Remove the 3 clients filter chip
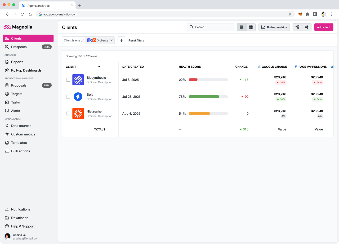Viewport: 339px width, 244px height. coord(111,40)
